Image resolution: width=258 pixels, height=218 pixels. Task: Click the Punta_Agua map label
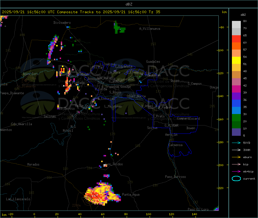(131, 195)
